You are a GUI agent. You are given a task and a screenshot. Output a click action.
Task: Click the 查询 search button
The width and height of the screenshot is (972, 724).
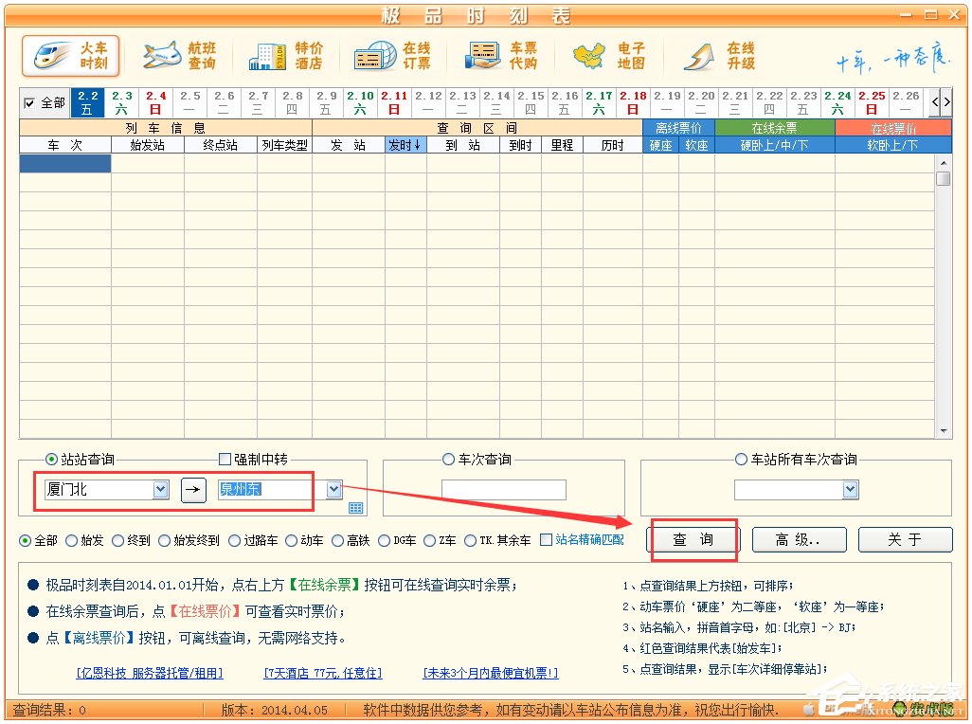coord(693,540)
